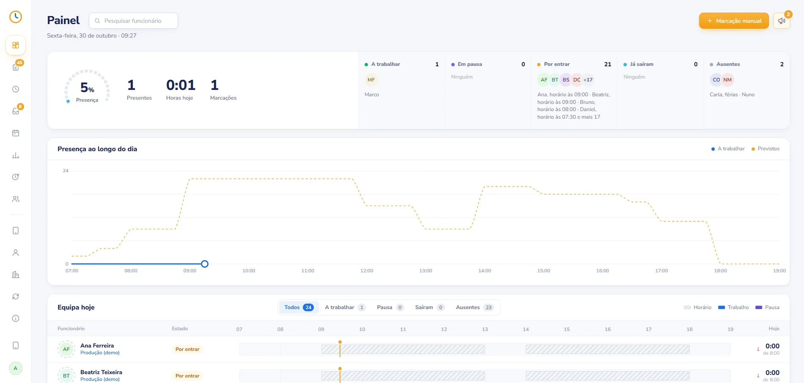Select the Saíram 0 tab
This screenshot has width=804, height=383.
tap(430, 307)
